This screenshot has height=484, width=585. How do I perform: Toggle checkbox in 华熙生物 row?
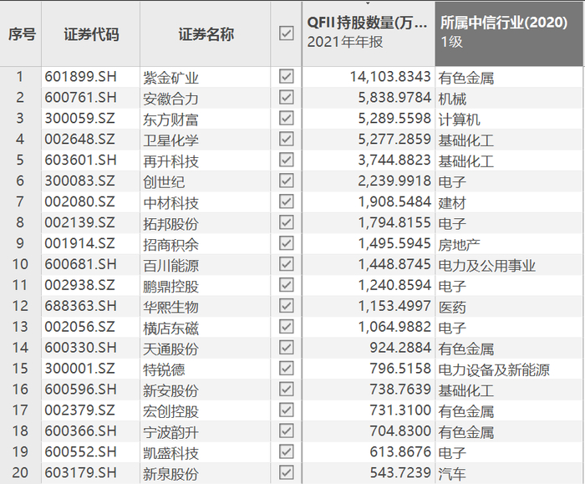coord(286,306)
